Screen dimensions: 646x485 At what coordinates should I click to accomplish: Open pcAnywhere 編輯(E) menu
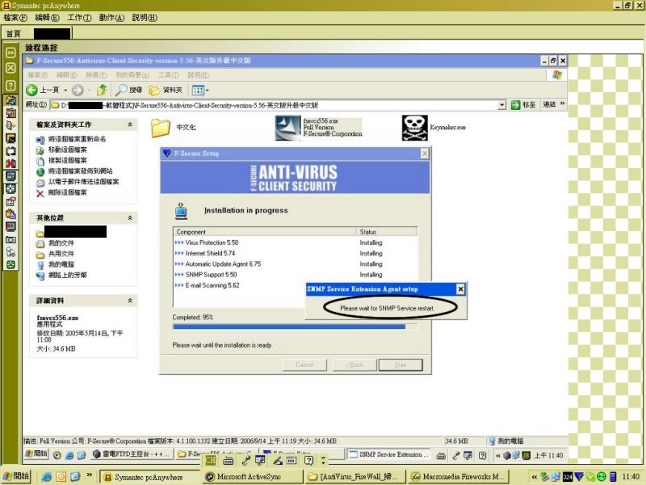click(x=48, y=18)
